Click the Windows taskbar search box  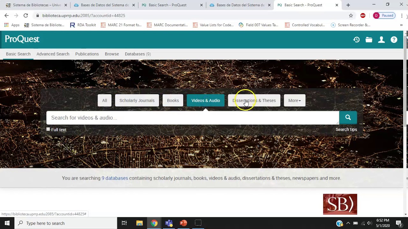pos(66,223)
